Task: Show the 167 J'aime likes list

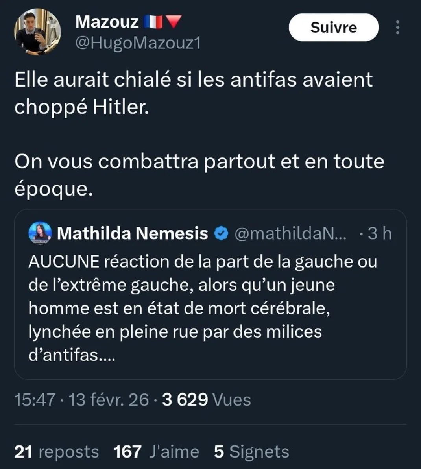Action: [156, 452]
